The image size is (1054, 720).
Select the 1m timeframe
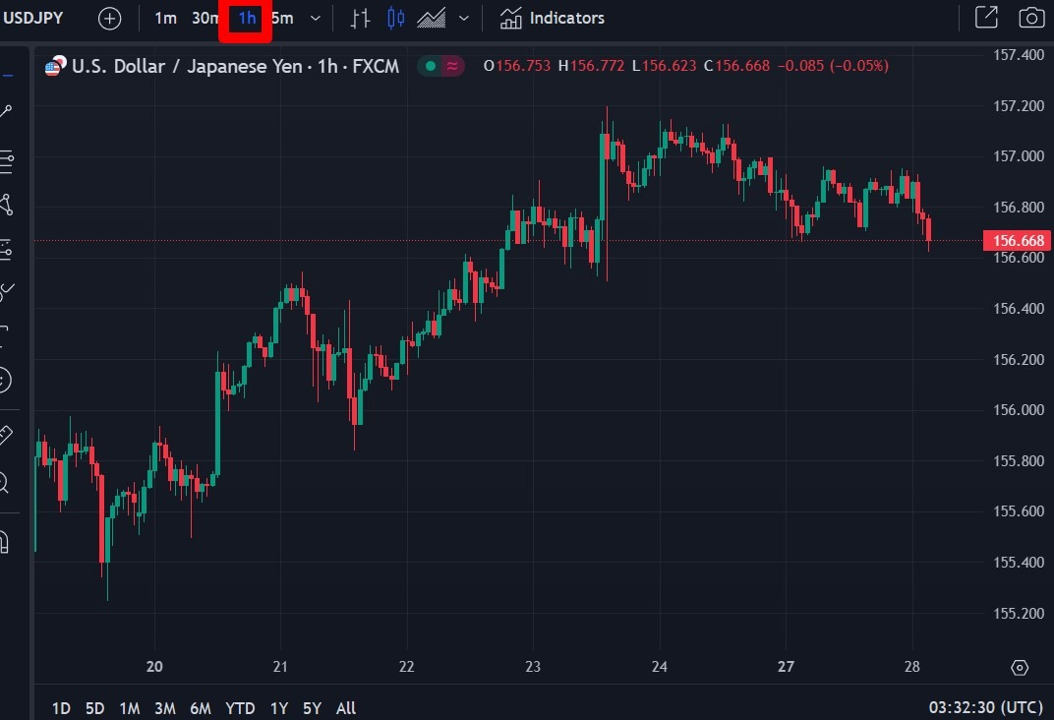(165, 18)
